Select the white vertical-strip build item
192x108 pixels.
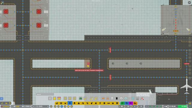[50, 98]
